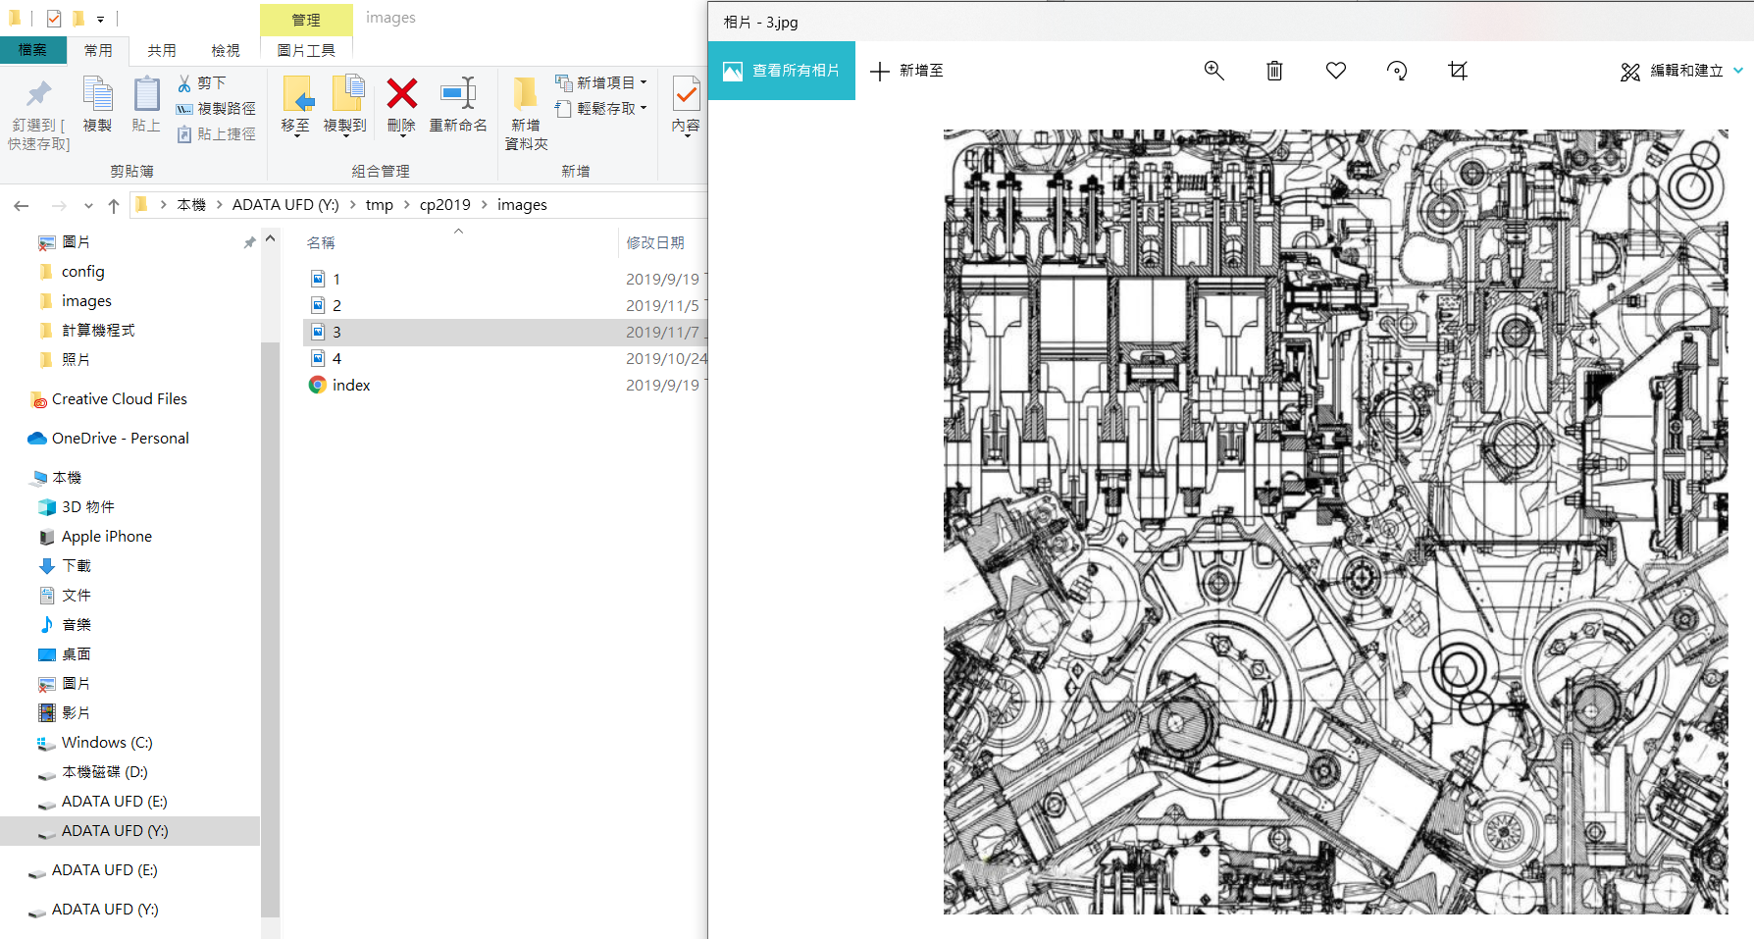This screenshot has height=939, width=1754.
Task: Select the index Chrome file
Action: point(350,386)
